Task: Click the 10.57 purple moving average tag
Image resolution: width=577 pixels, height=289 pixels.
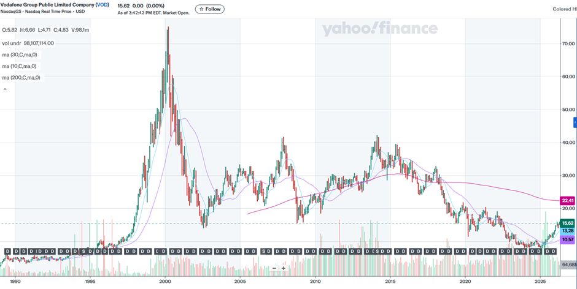Action: click(568, 239)
